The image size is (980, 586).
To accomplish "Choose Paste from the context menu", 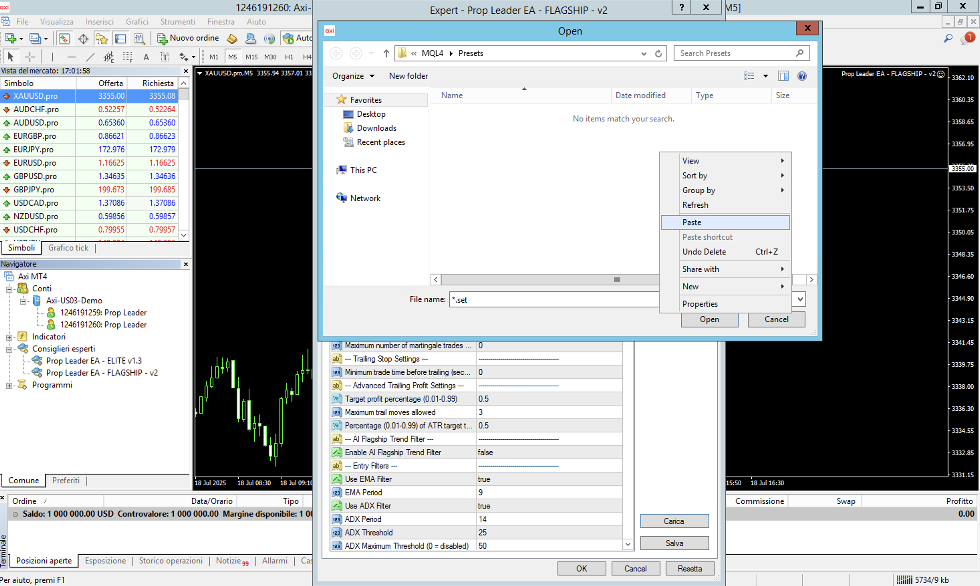I will 692,222.
